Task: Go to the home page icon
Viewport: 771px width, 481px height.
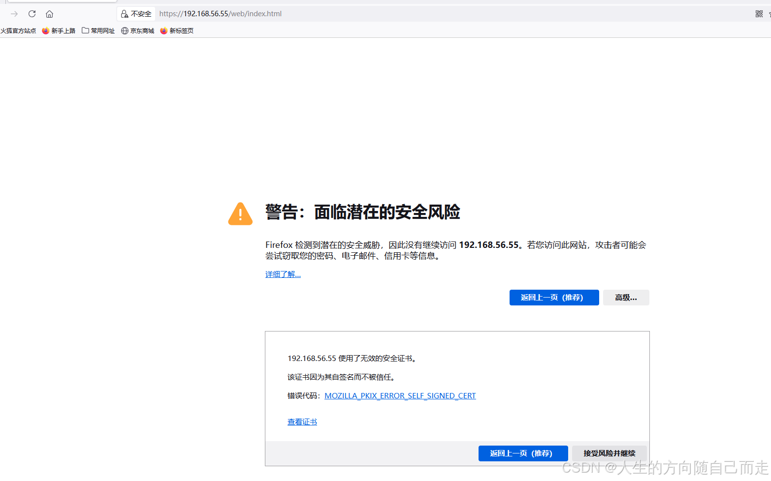Action: click(x=49, y=14)
